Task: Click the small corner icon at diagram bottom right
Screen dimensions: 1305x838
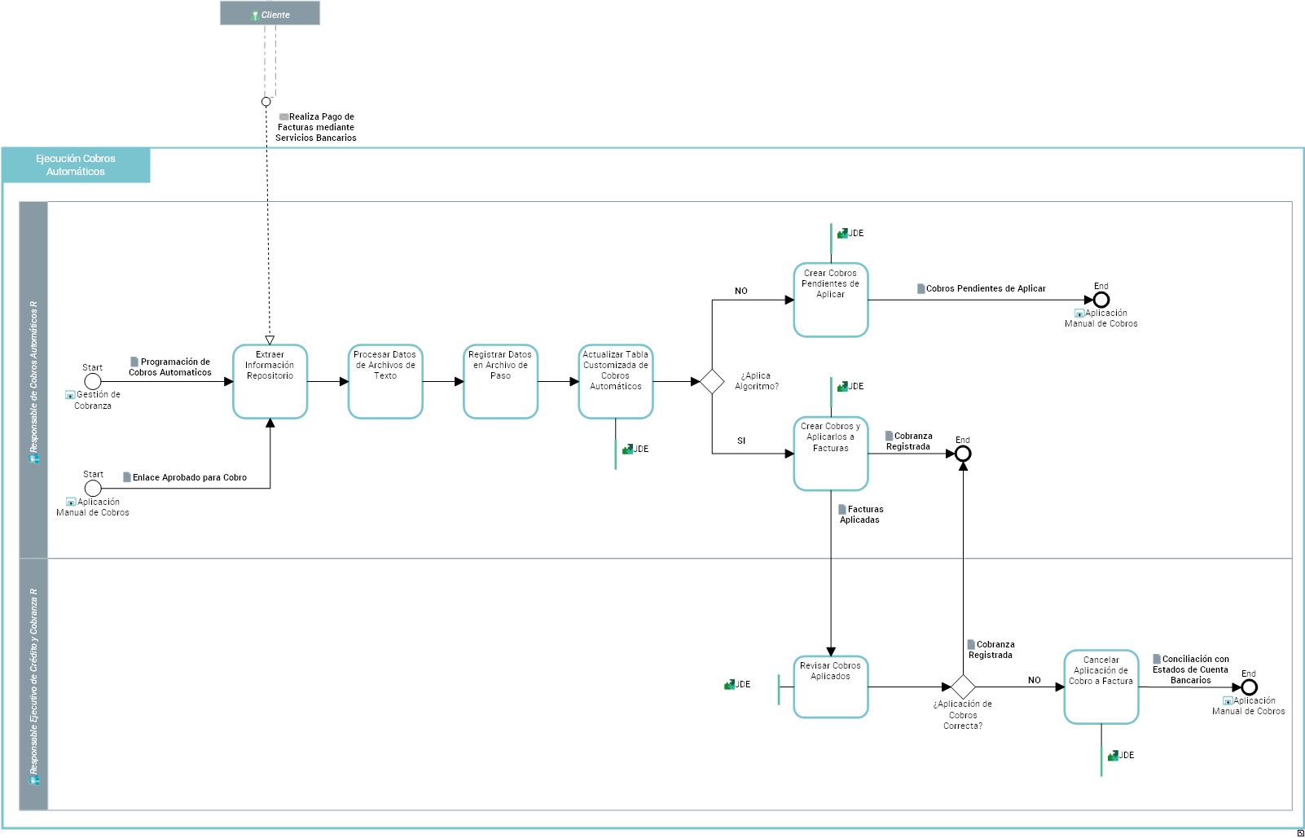Action: (1300, 833)
